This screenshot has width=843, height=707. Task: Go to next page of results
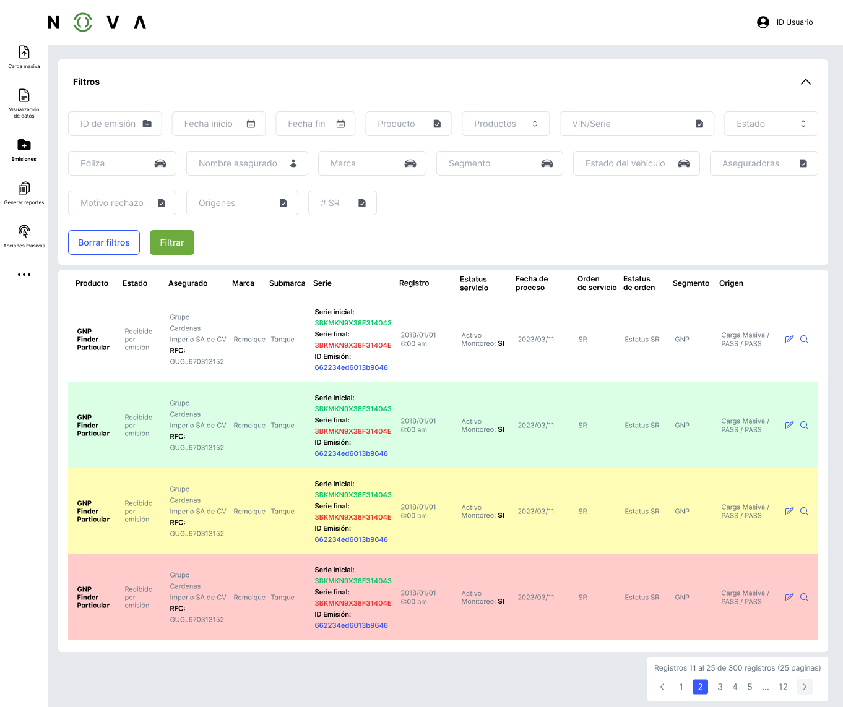pos(805,687)
